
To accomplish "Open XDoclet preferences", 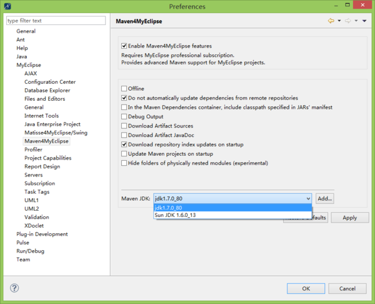I will coord(34,225).
